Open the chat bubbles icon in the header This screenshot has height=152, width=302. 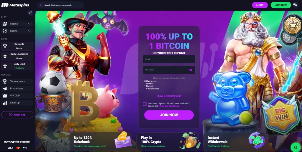[295, 5]
